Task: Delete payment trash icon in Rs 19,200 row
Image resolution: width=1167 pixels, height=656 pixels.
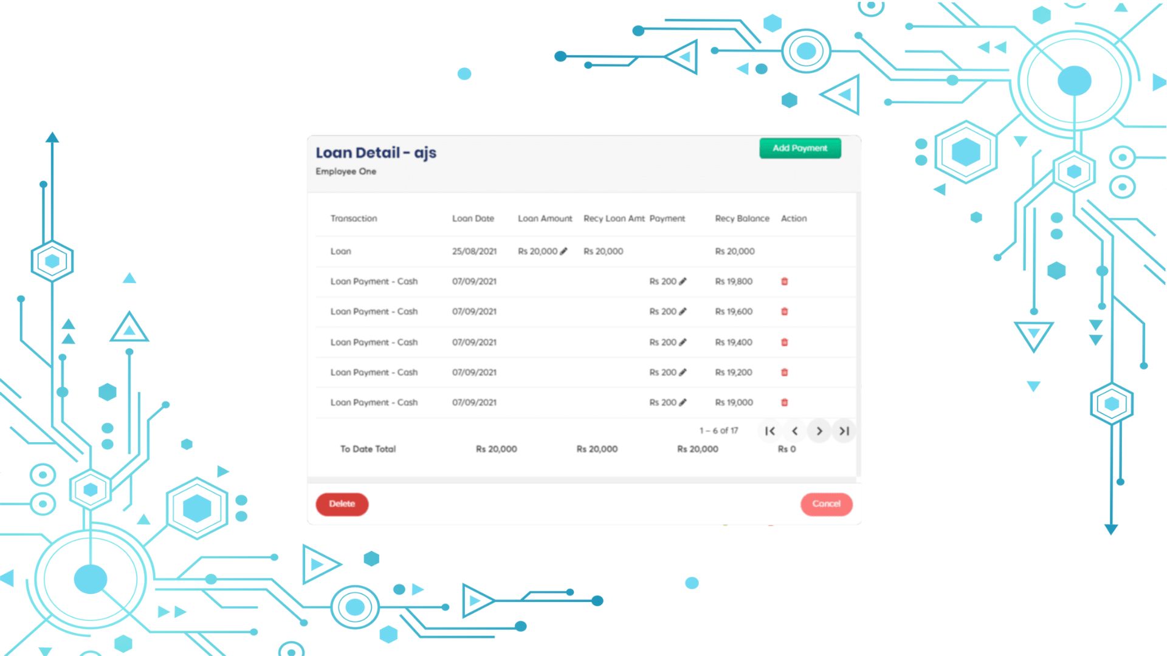Action: coord(784,372)
